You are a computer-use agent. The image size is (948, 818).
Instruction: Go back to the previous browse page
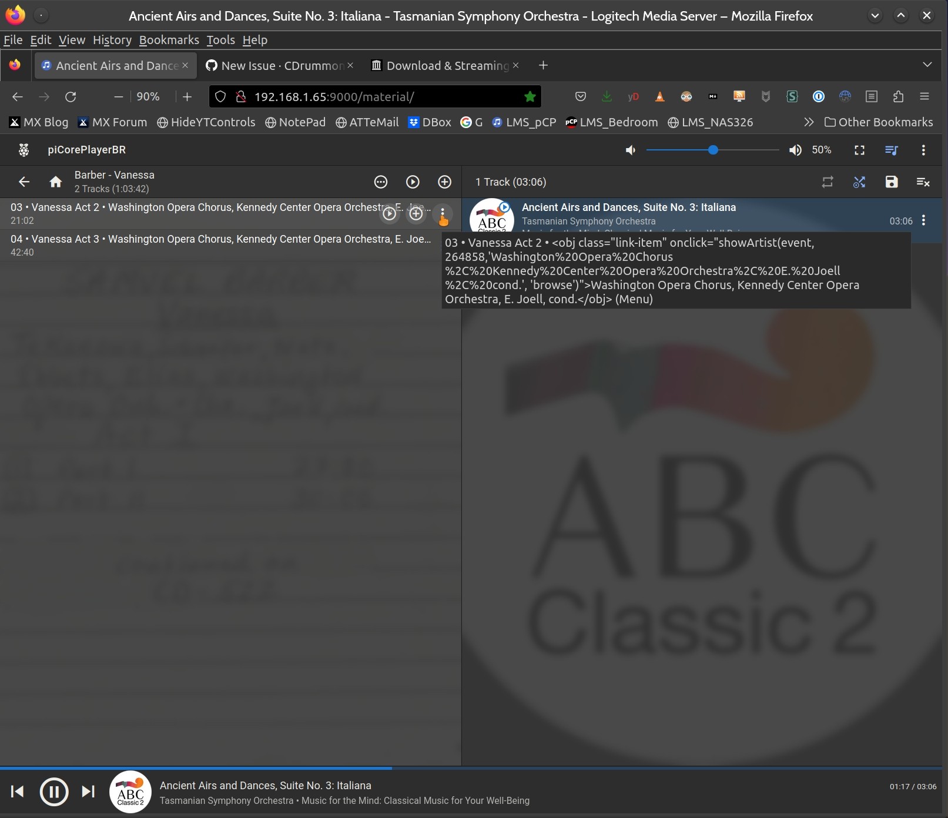pyautogui.click(x=24, y=182)
